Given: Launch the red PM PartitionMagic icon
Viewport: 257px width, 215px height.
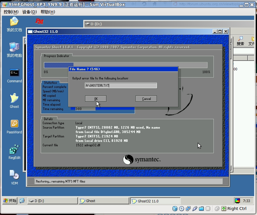Looking at the screenshot, I should tap(39, 21).
